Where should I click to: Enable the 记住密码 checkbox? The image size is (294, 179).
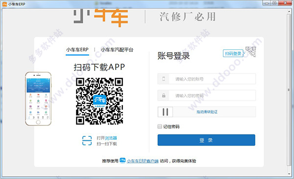pyautogui.click(x=160, y=126)
